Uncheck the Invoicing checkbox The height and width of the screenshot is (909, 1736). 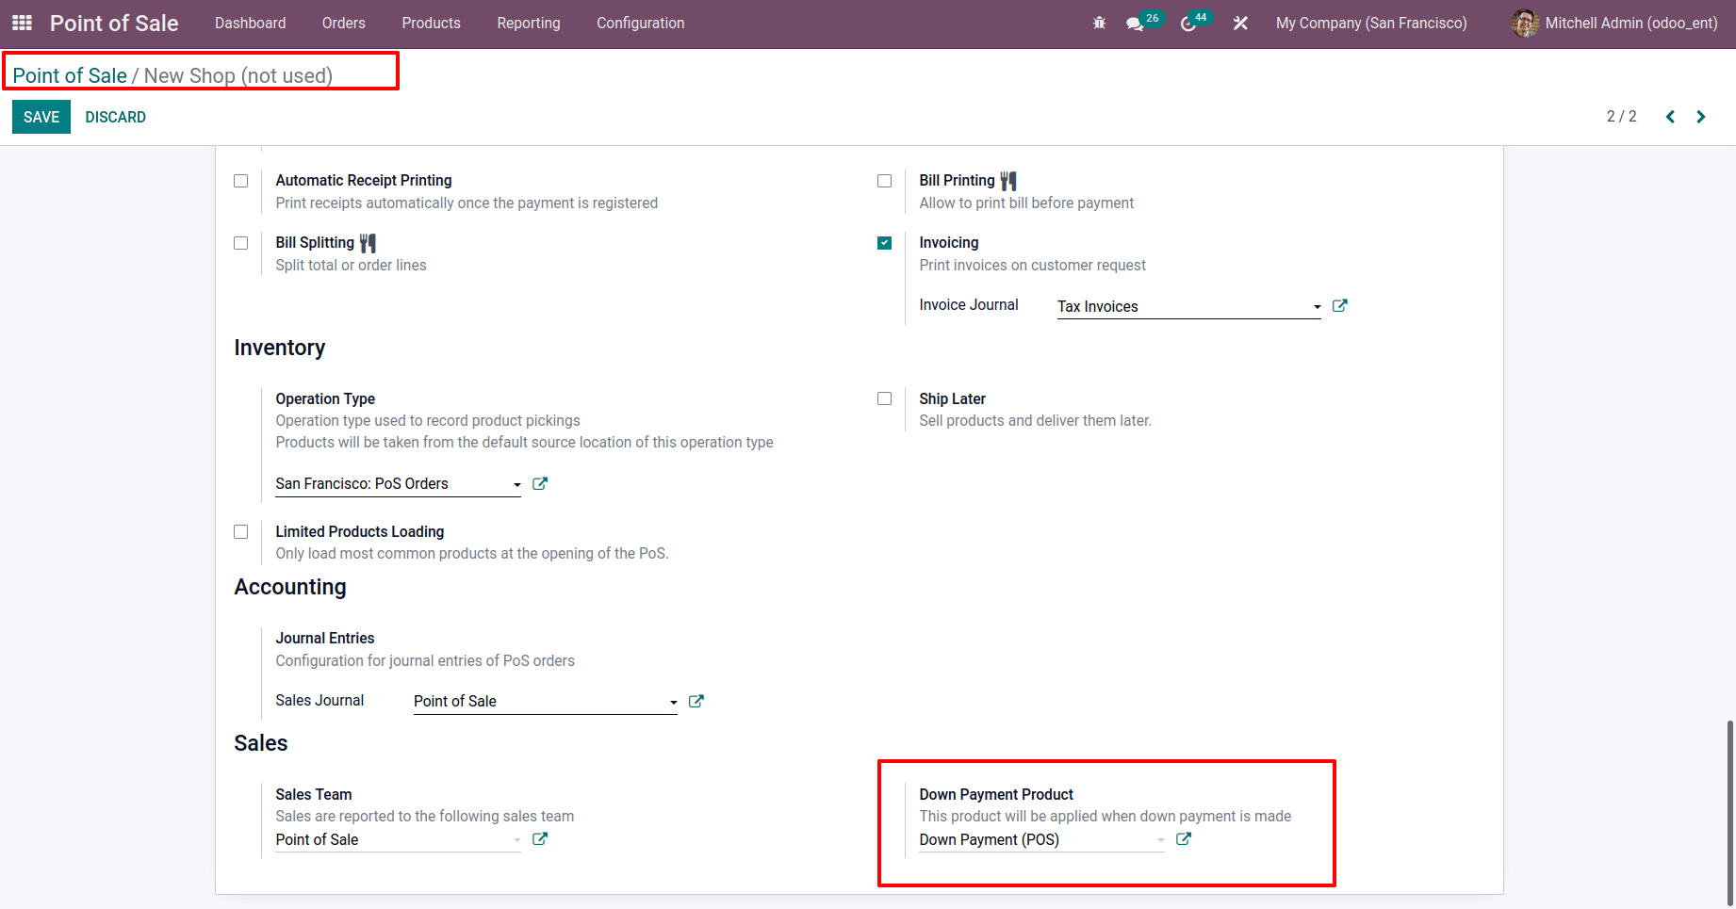pyautogui.click(x=884, y=243)
